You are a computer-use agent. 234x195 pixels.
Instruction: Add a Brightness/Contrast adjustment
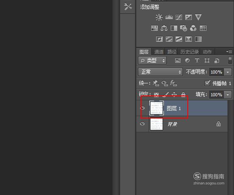pyautogui.click(x=159, y=17)
